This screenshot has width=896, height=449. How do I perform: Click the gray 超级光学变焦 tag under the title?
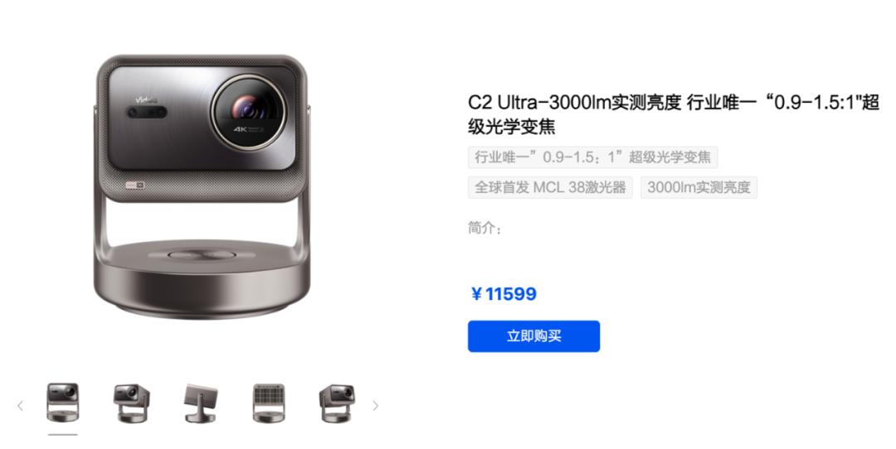[x=592, y=157]
